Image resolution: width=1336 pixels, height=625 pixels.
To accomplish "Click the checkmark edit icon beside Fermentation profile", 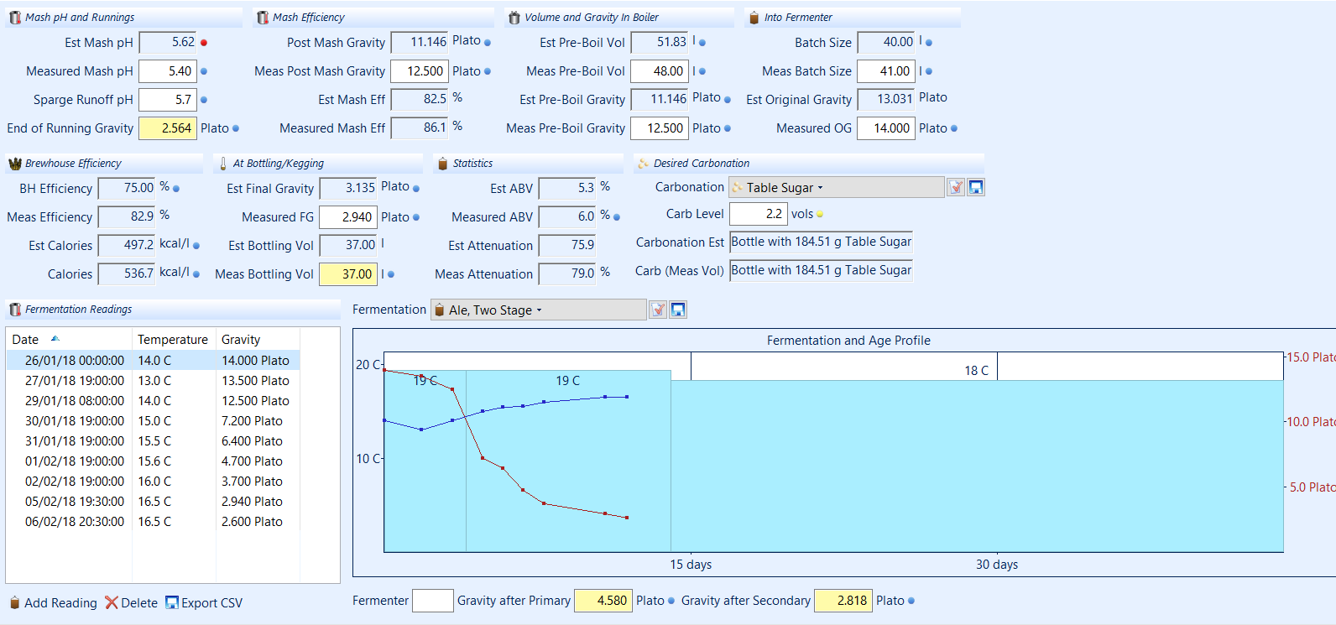I will [659, 310].
